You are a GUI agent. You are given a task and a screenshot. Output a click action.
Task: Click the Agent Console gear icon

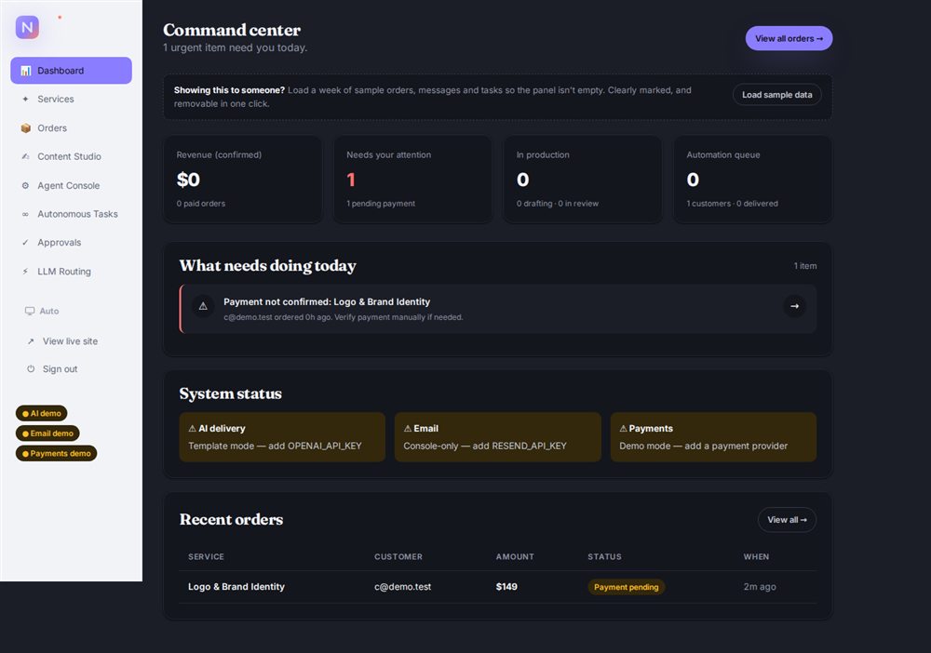pos(25,186)
